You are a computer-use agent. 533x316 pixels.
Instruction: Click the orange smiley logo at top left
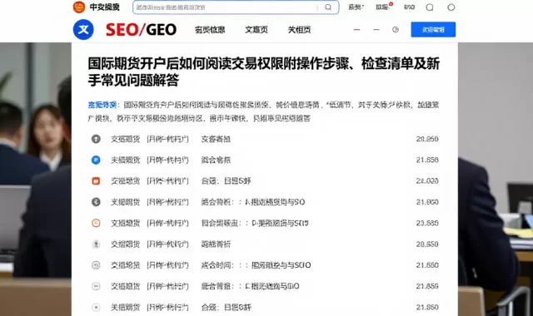pos(79,7)
